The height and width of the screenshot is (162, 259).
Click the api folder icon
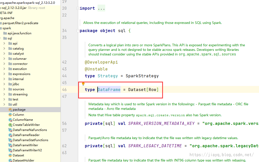point(10,43)
